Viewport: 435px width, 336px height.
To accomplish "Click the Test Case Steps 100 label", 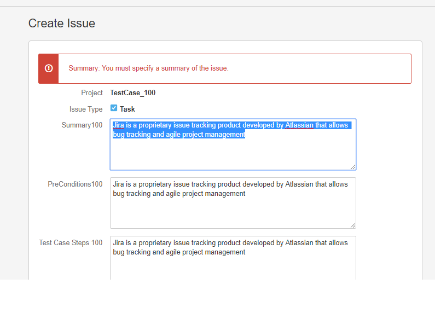I will pyautogui.click(x=71, y=243).
